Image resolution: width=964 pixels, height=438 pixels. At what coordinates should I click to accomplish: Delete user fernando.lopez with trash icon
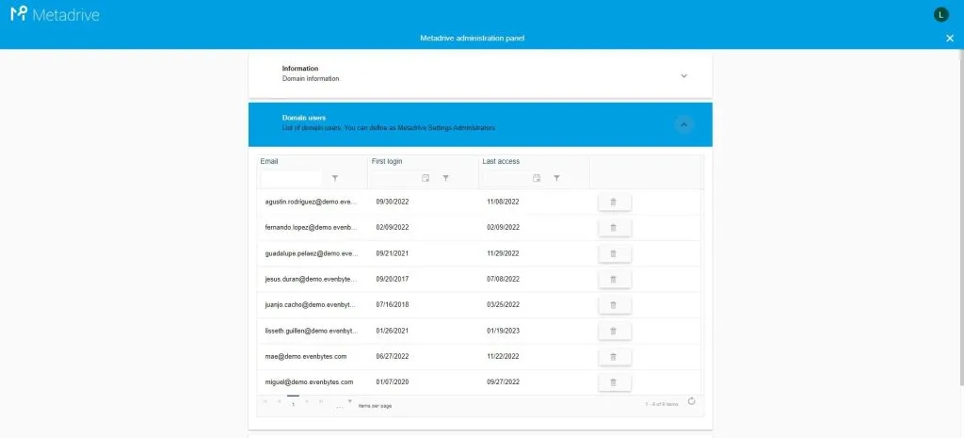tap(614, 228)
